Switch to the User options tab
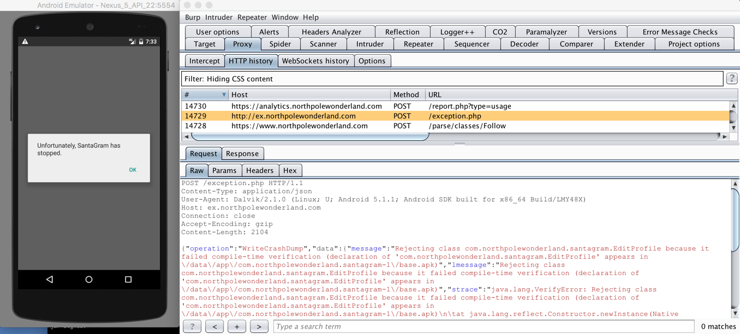The width and height of the screenshot is (740, 334). tap(218, 32)
